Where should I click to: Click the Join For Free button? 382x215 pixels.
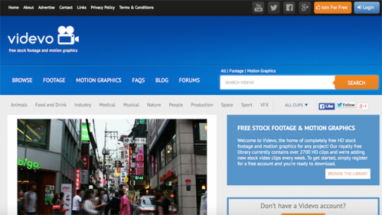332,8
